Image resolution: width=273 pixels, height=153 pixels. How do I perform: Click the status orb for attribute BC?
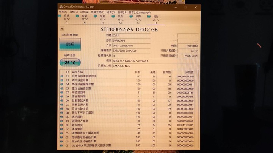pos(62,117)
